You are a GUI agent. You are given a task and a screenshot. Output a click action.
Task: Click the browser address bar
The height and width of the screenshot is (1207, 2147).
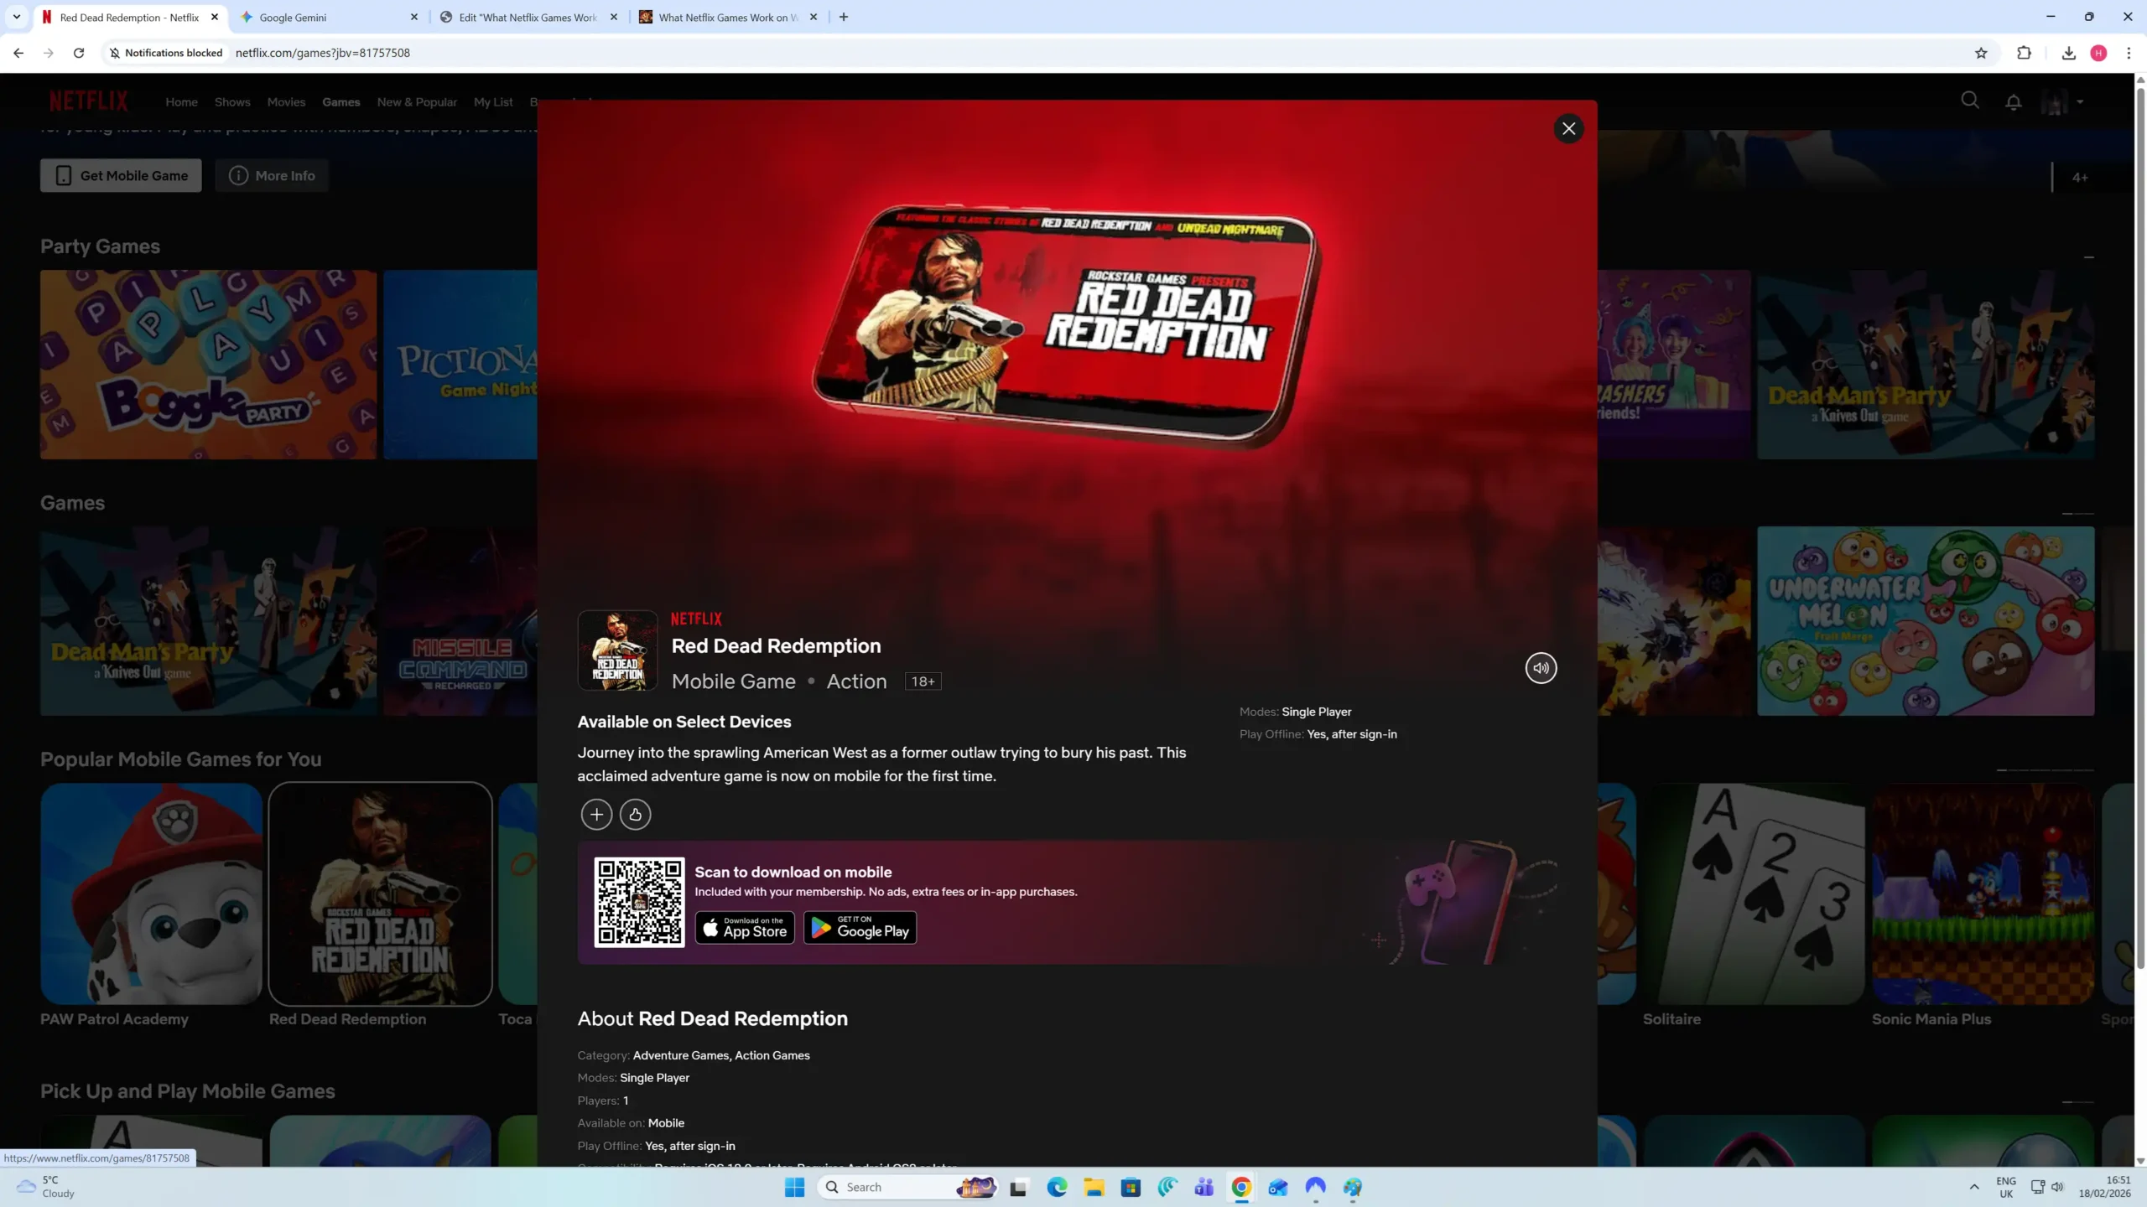pyautogui.click(x=587, y=52)
